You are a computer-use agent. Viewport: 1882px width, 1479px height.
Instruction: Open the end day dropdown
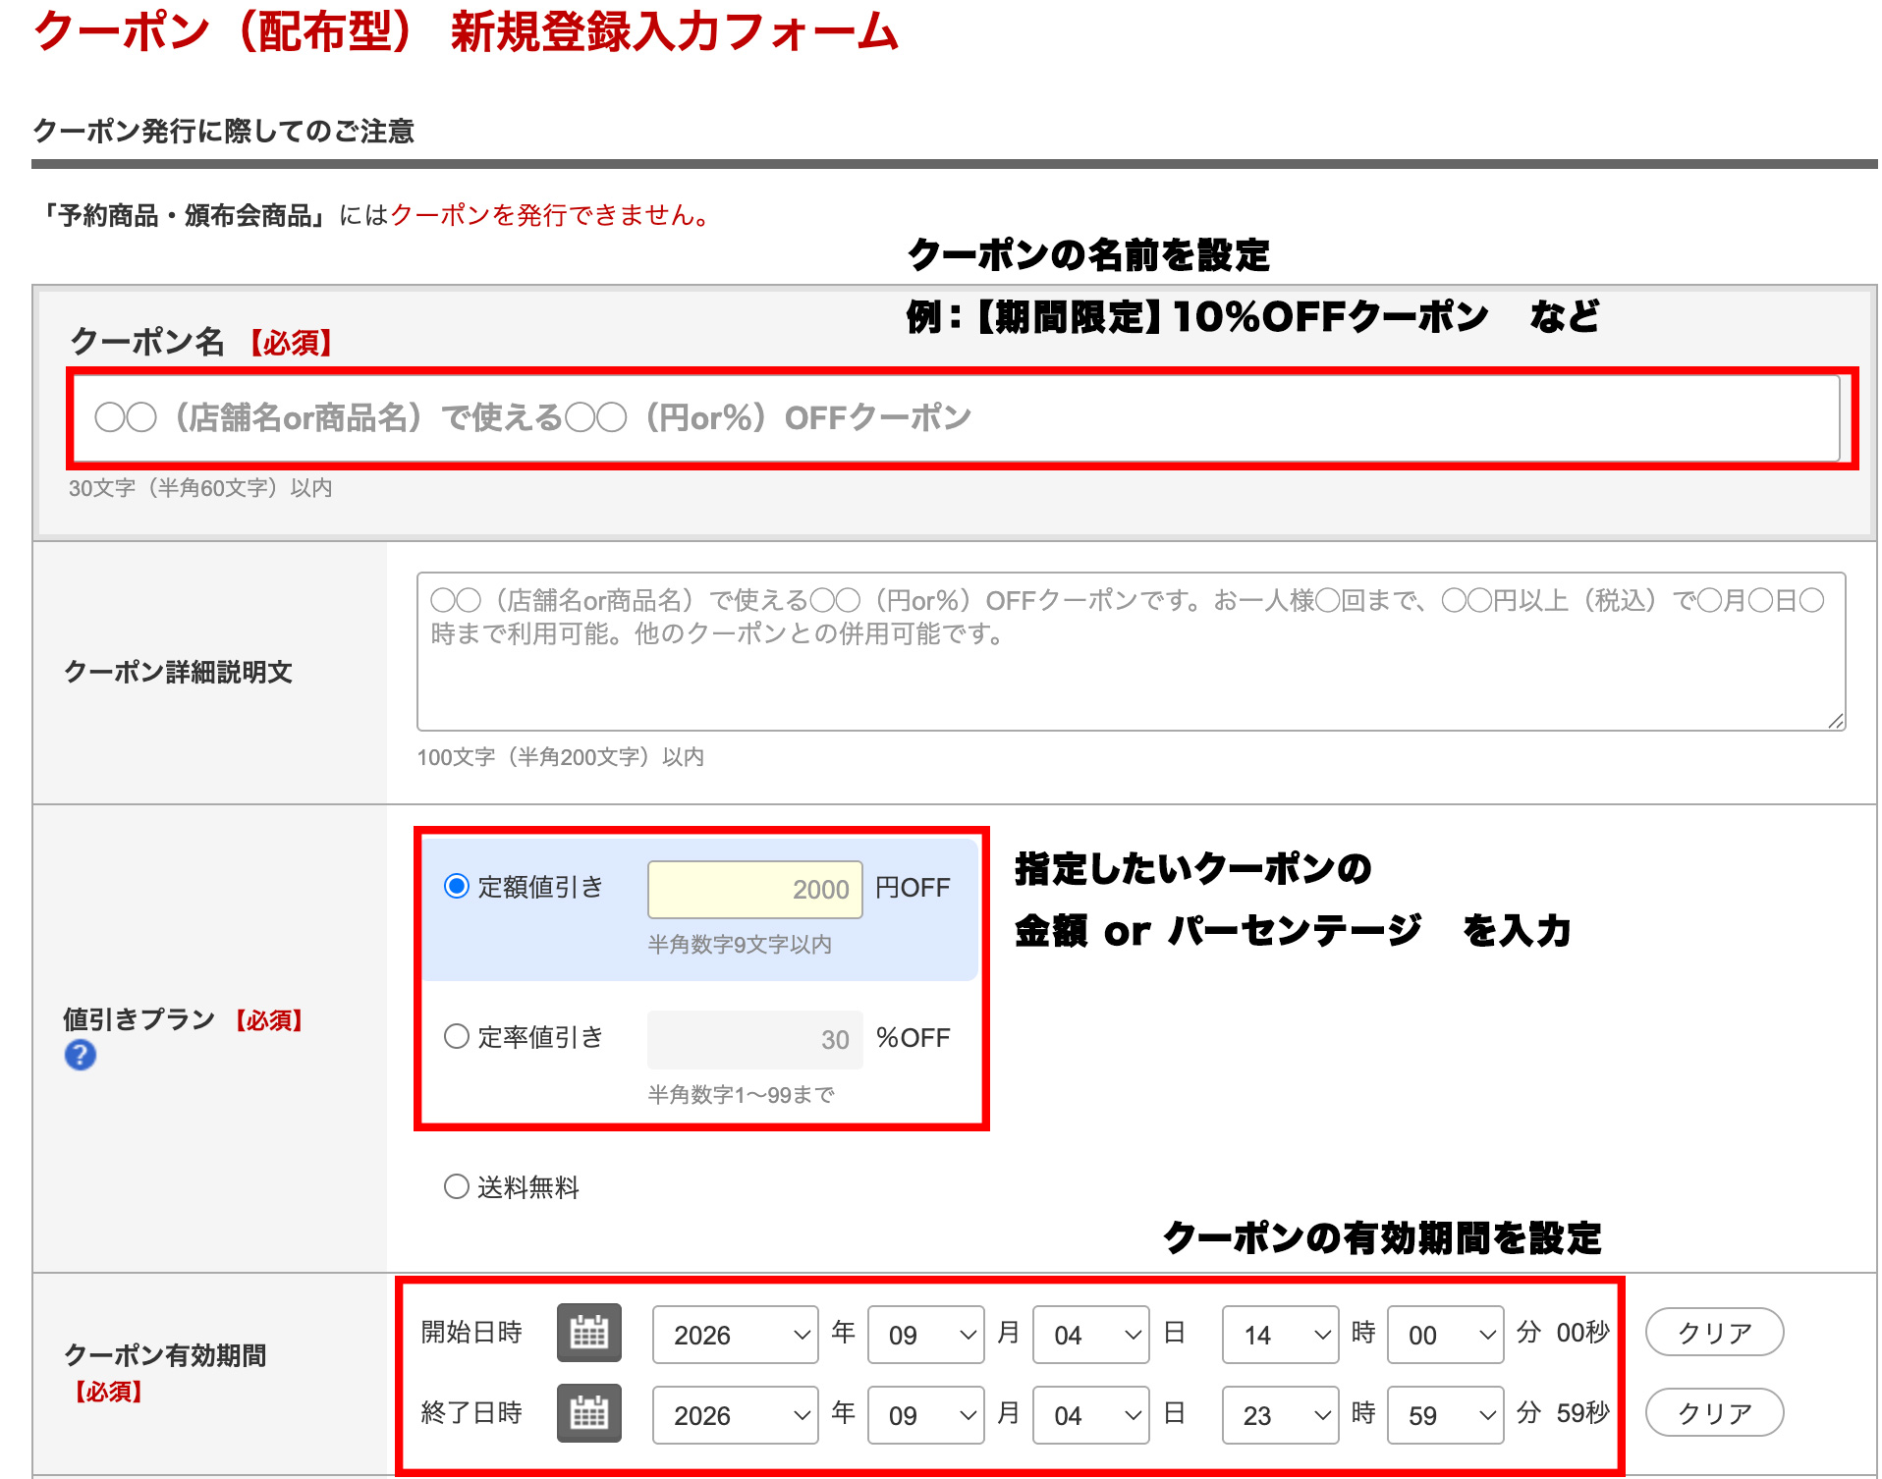(1090, 1415)
